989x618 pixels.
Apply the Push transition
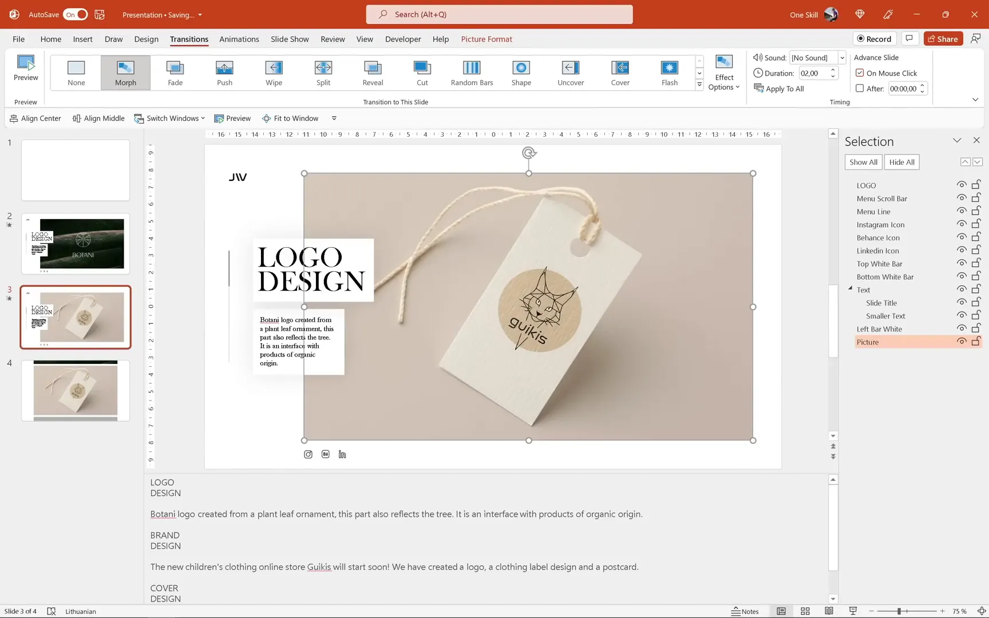(224, 73)
